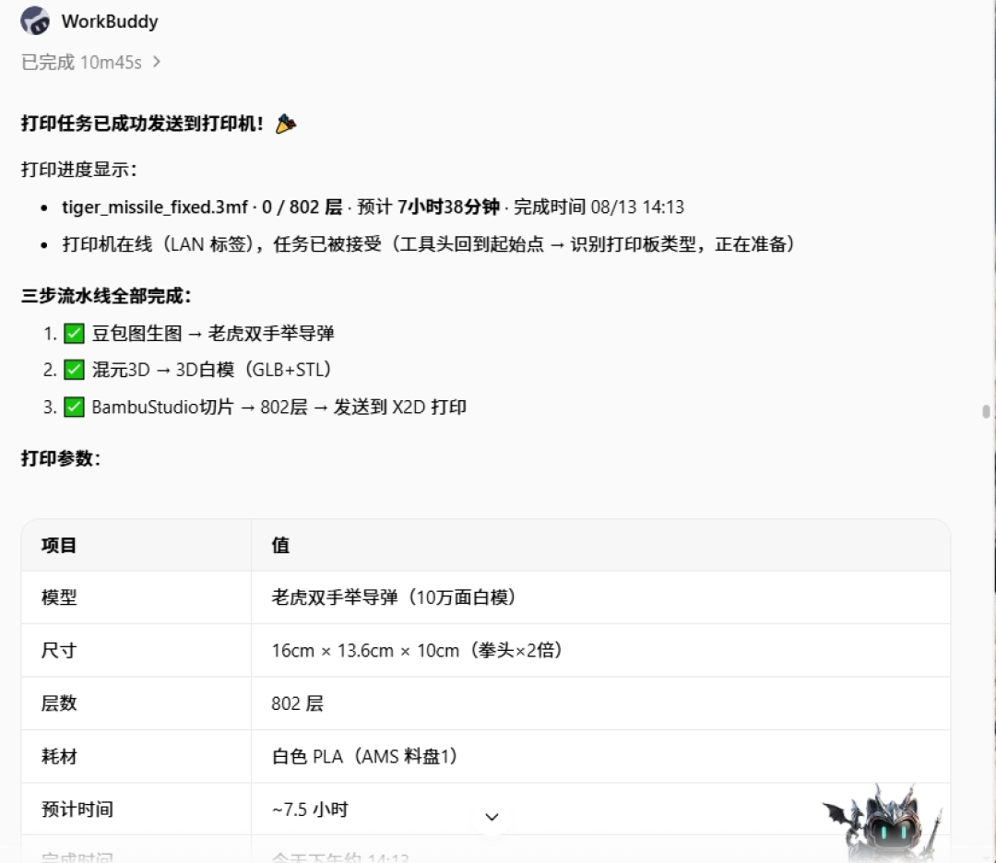Screen dimensions: 996x863
Task: Click the 打印参数 heading
Action: tap(60, 458)
